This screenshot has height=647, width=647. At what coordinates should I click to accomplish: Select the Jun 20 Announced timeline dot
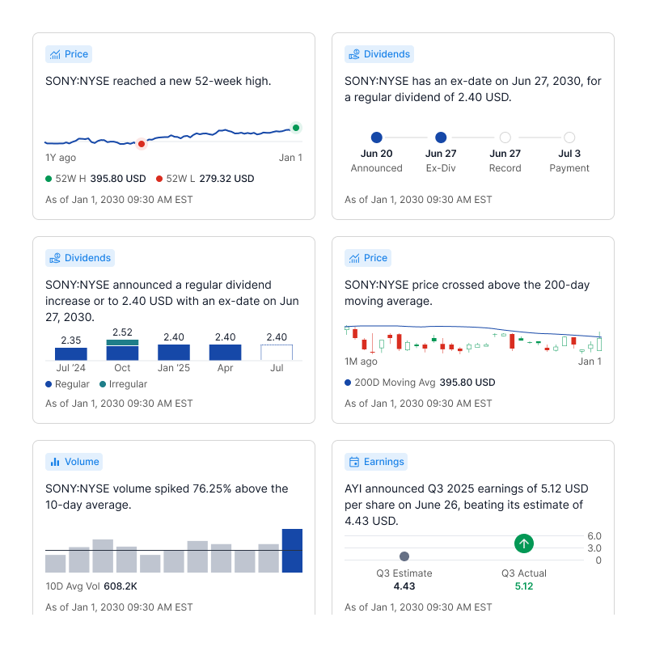[376, 137]
